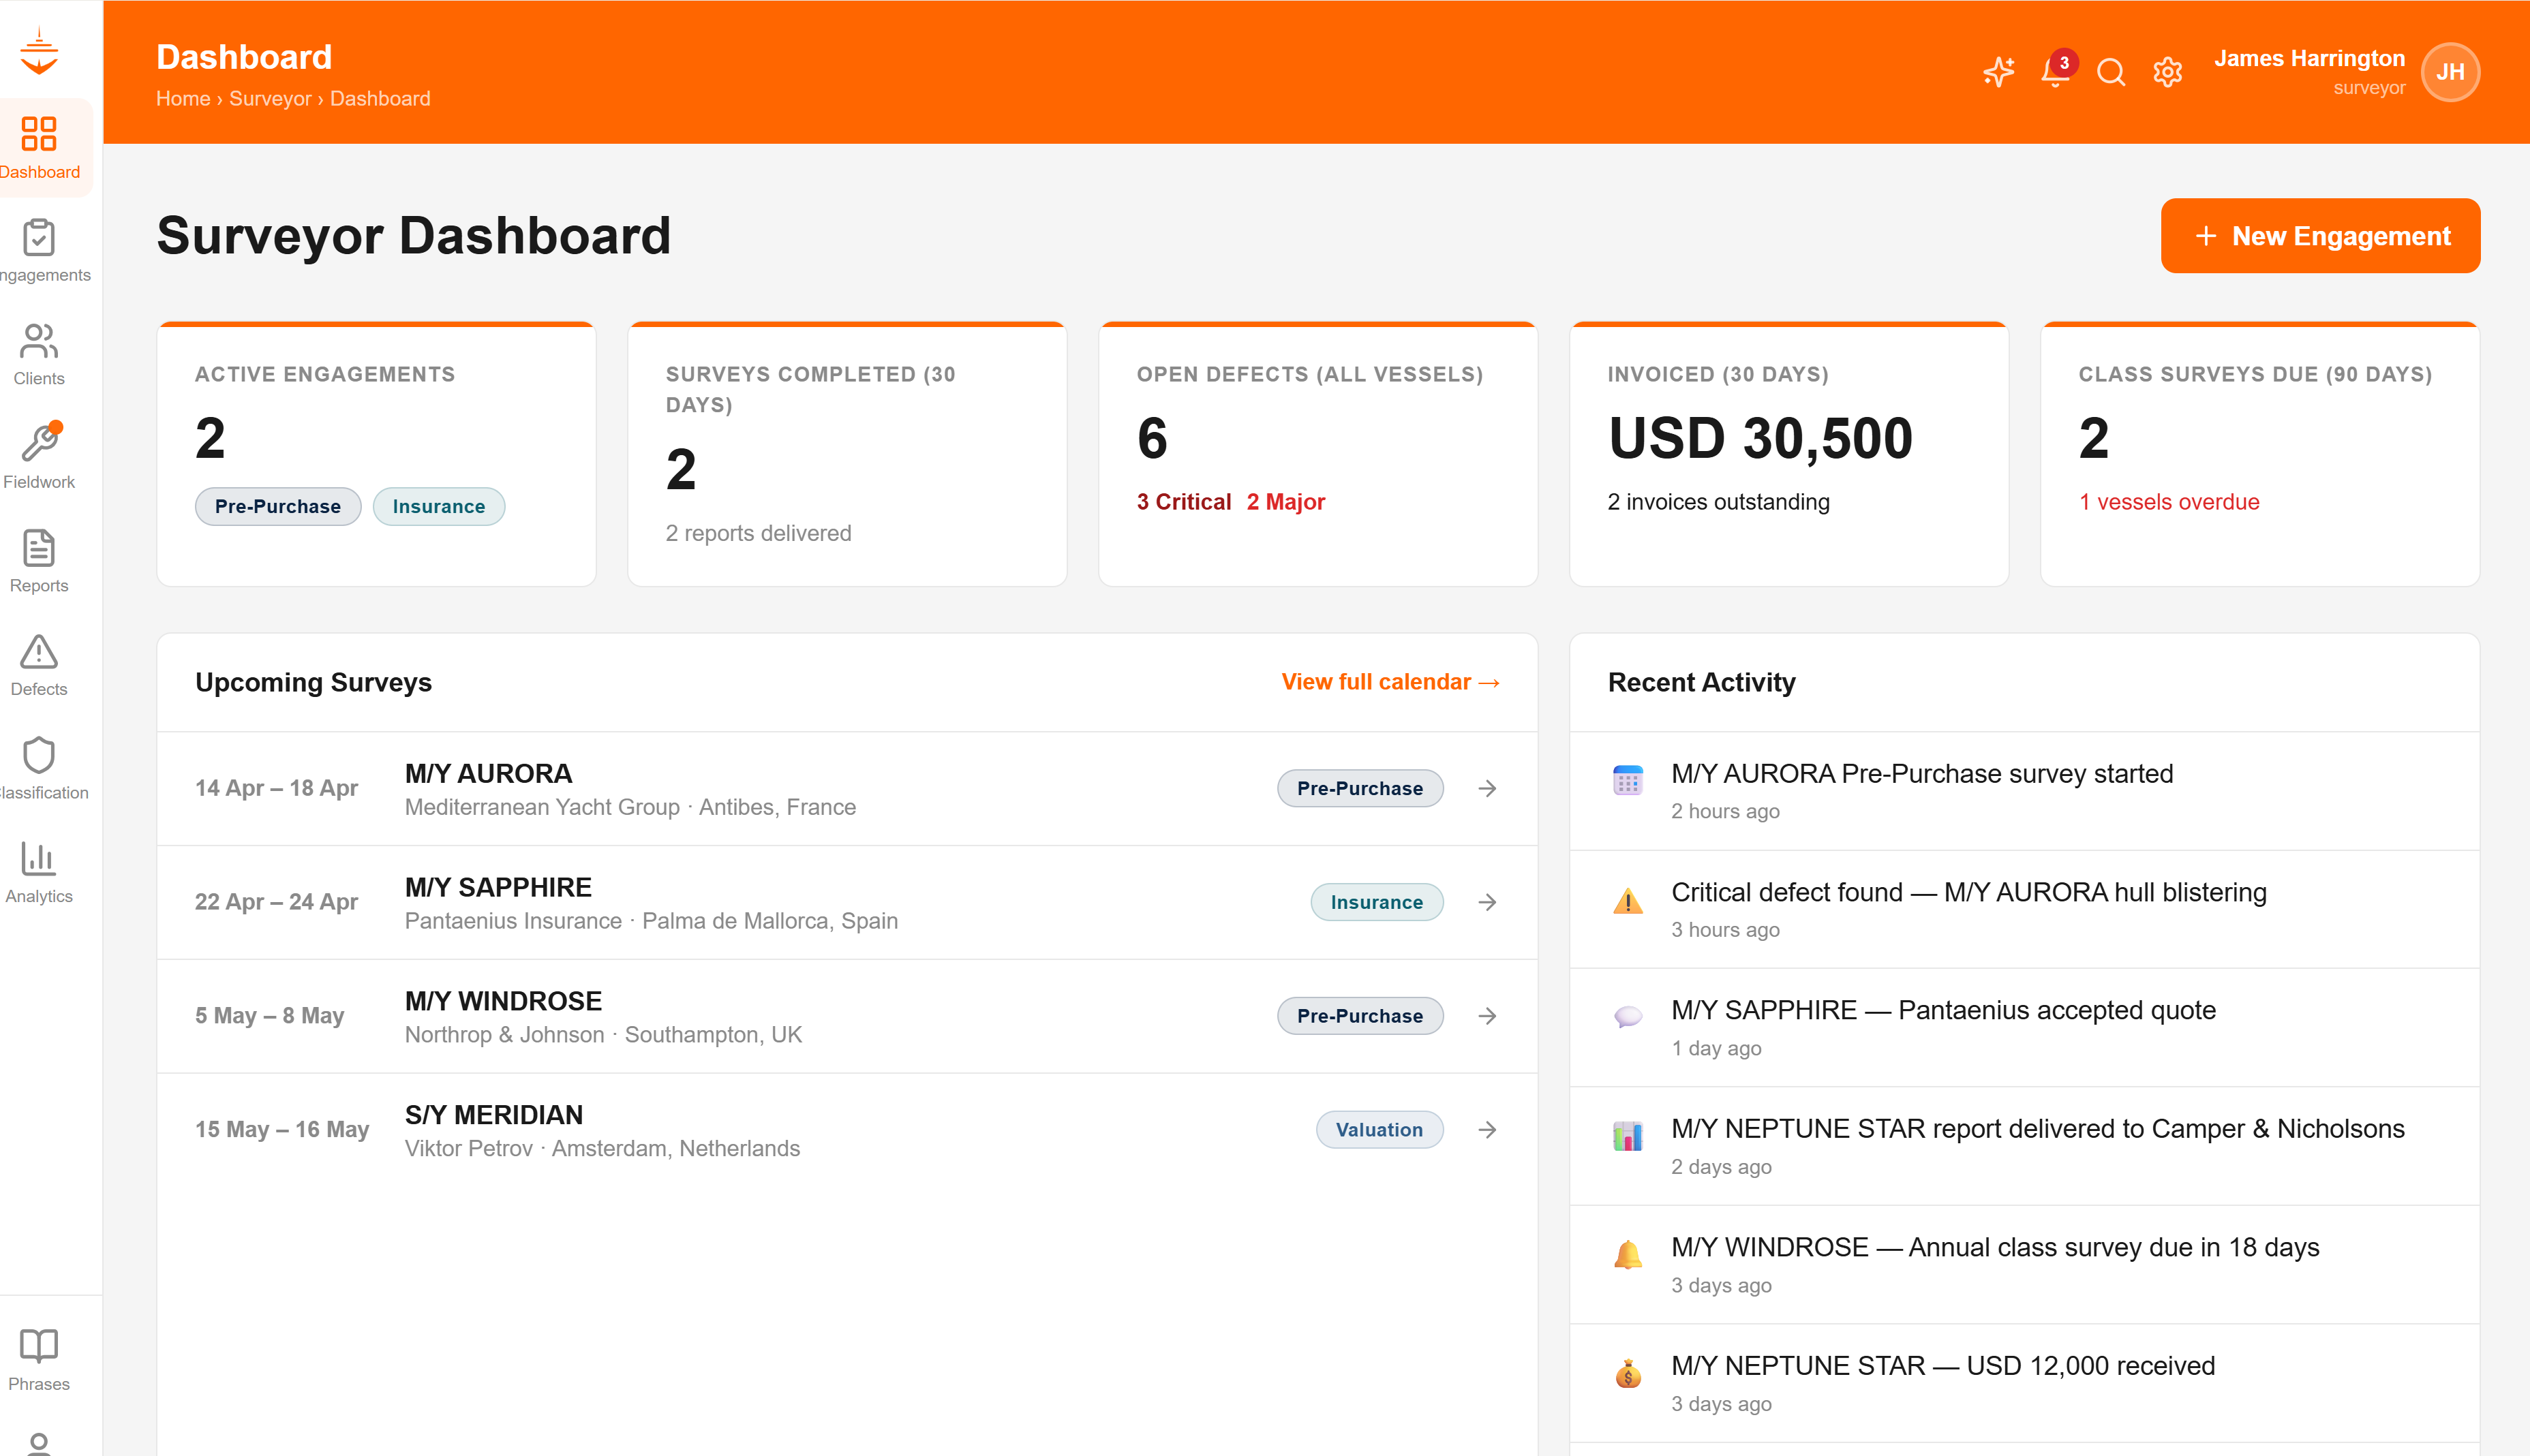2530x1456 pixels.
Task: Open the notifications bell icon
Action: pyautogui.click(x=2055, y=72)
